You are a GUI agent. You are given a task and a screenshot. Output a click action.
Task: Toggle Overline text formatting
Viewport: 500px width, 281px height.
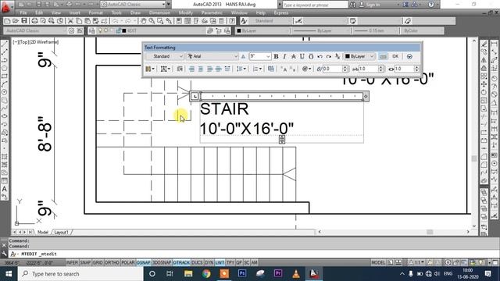[x=311, y=56]
